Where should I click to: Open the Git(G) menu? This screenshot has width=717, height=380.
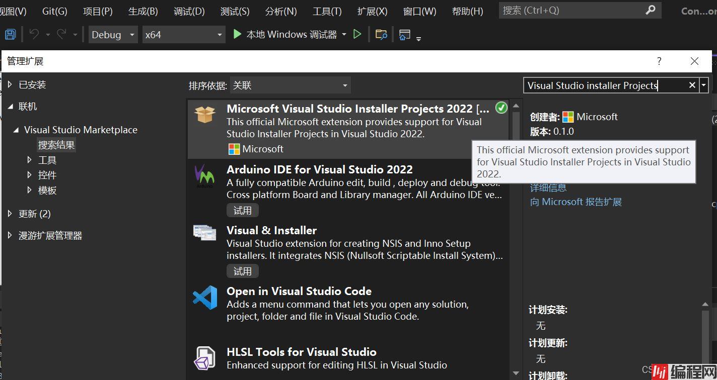(54, 11)
